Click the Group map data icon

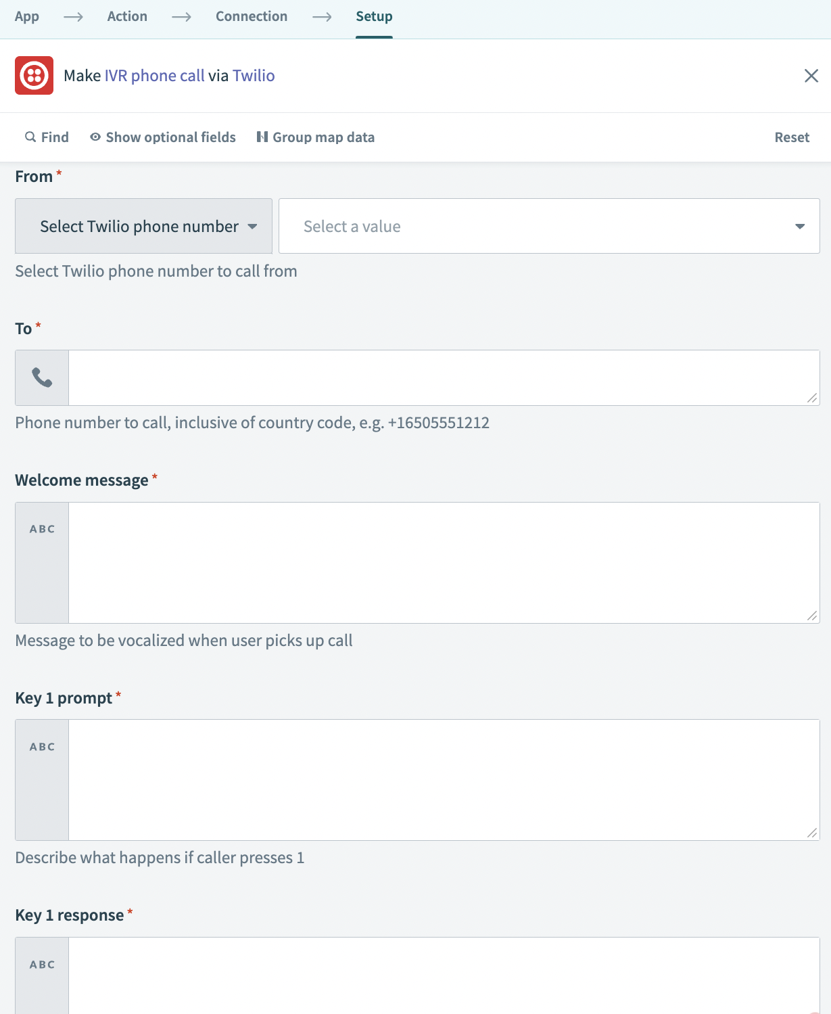tap(262, 137)
